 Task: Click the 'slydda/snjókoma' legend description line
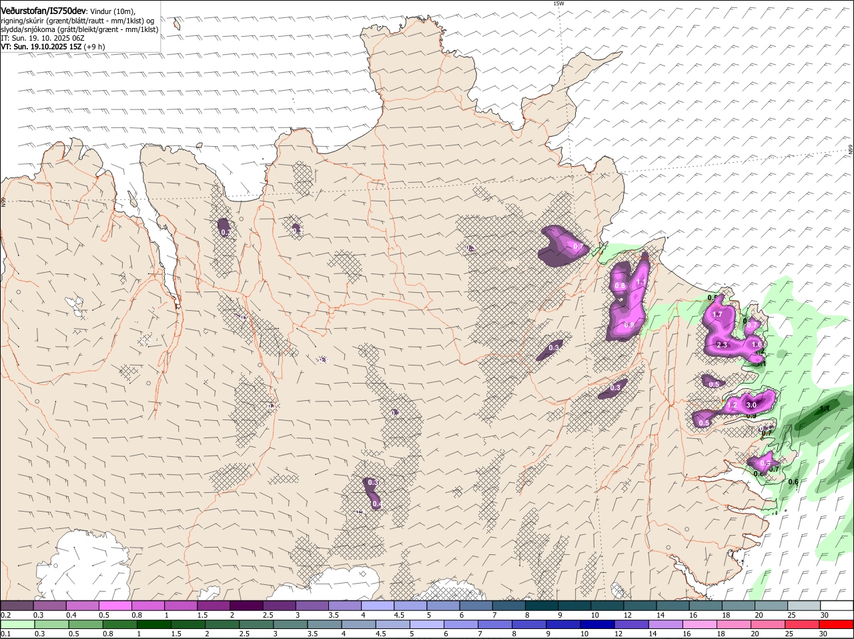(79, 29)
